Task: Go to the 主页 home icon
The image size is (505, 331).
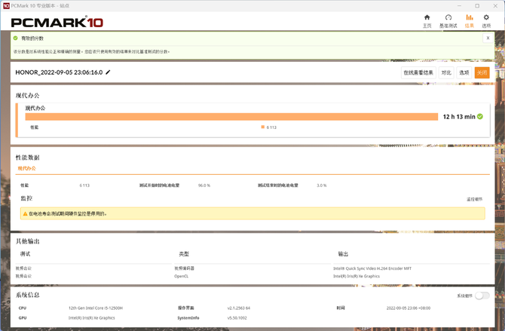Action: pos(427,18)
